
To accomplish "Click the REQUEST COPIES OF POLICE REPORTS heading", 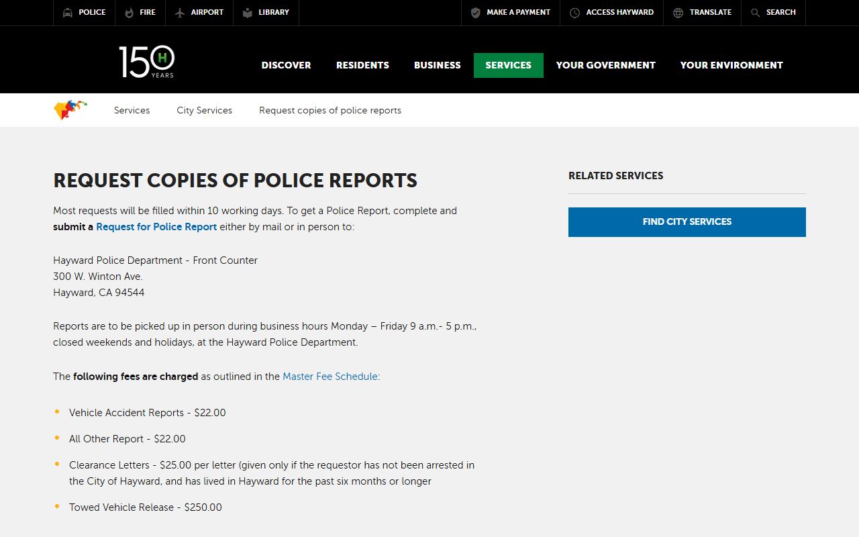I will tap(236, 181).
